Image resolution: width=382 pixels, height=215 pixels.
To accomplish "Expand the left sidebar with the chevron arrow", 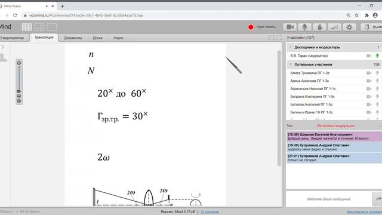I will pyautogui.click(x=2, y=47).
